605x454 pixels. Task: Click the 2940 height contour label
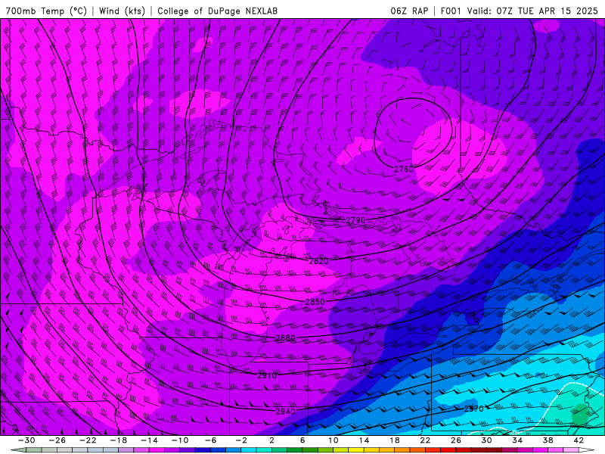tap(286, 412)
